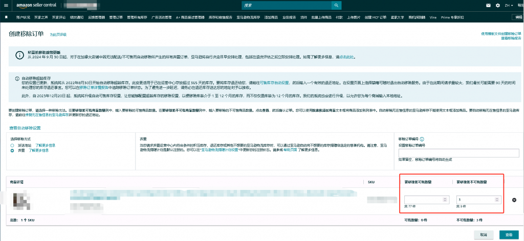Click info icon in policy update notice

click(20, 55)
